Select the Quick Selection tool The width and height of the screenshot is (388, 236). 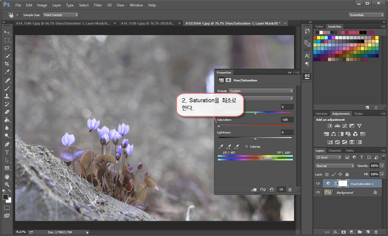(7, 56)
